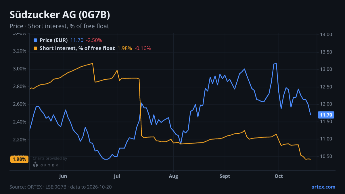Click the -0.16% short interest change value
The width and height of the screenshot is (345, 194).
click(143, 48)
